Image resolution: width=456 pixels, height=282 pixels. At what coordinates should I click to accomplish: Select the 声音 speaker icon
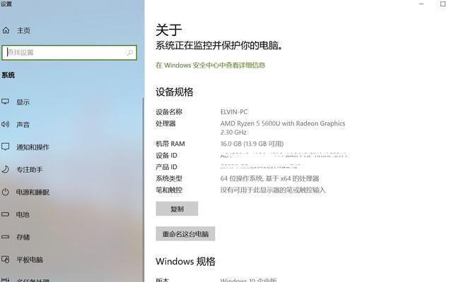tap(5, 125)
